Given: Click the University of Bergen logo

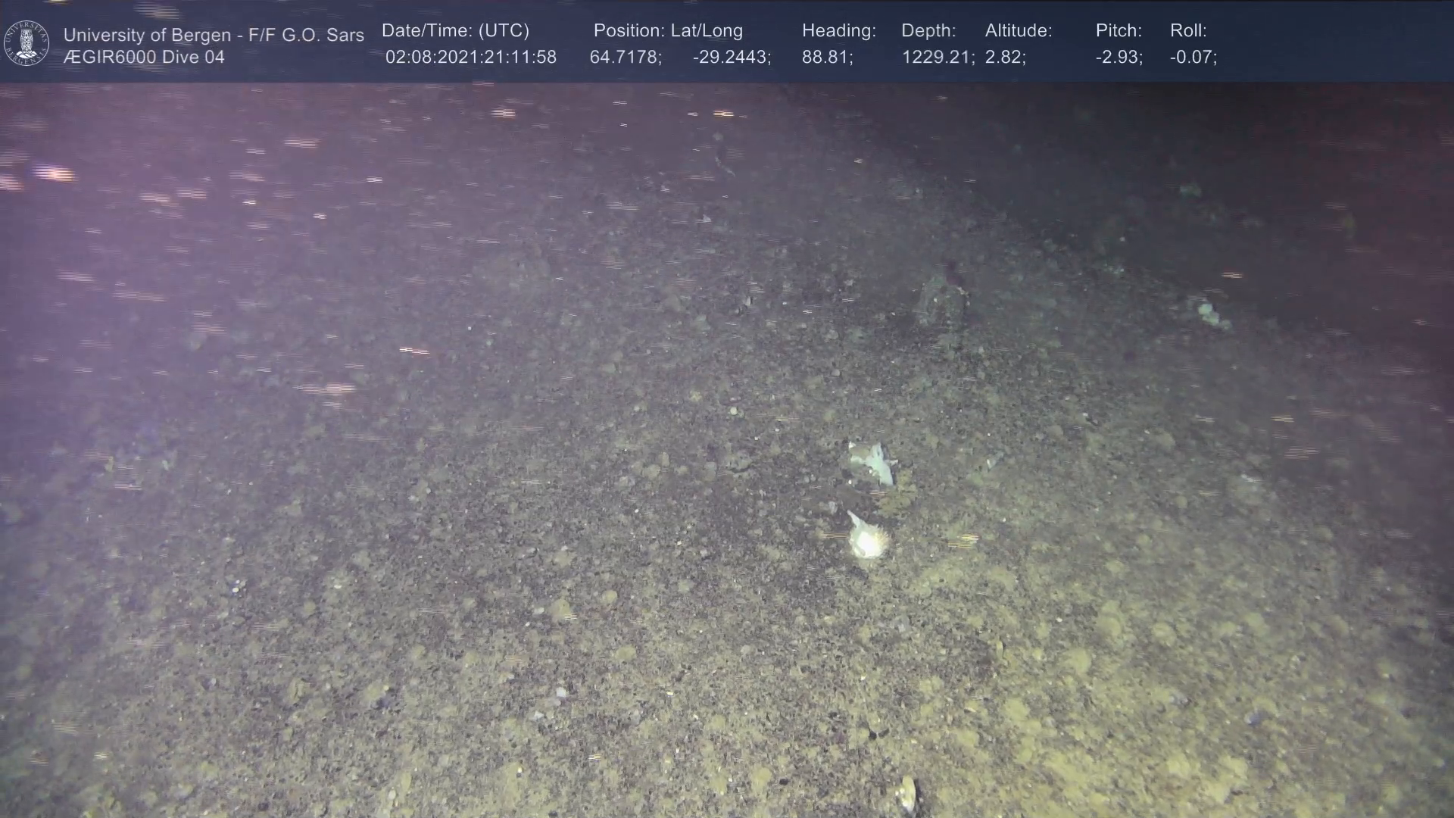Looking at the screenshot, I should [x=27, y=43].
